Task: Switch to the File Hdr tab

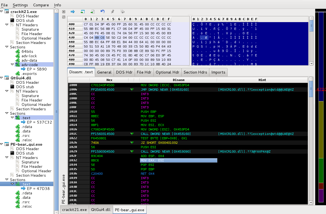Action: tap(144, 72)
